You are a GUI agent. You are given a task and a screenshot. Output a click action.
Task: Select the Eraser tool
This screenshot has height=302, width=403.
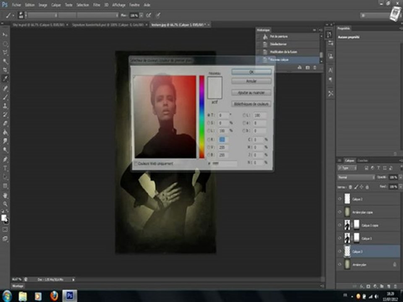pos(5,123)
